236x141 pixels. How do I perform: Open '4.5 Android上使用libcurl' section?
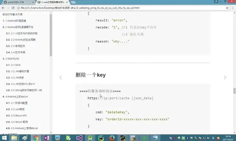22,128
